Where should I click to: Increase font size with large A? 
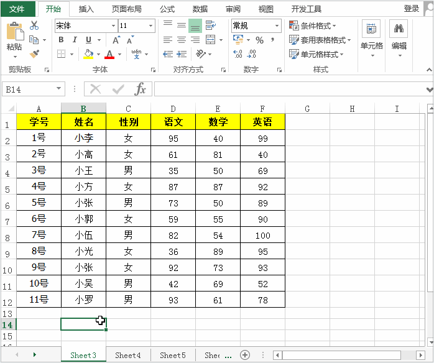(116, 40)
